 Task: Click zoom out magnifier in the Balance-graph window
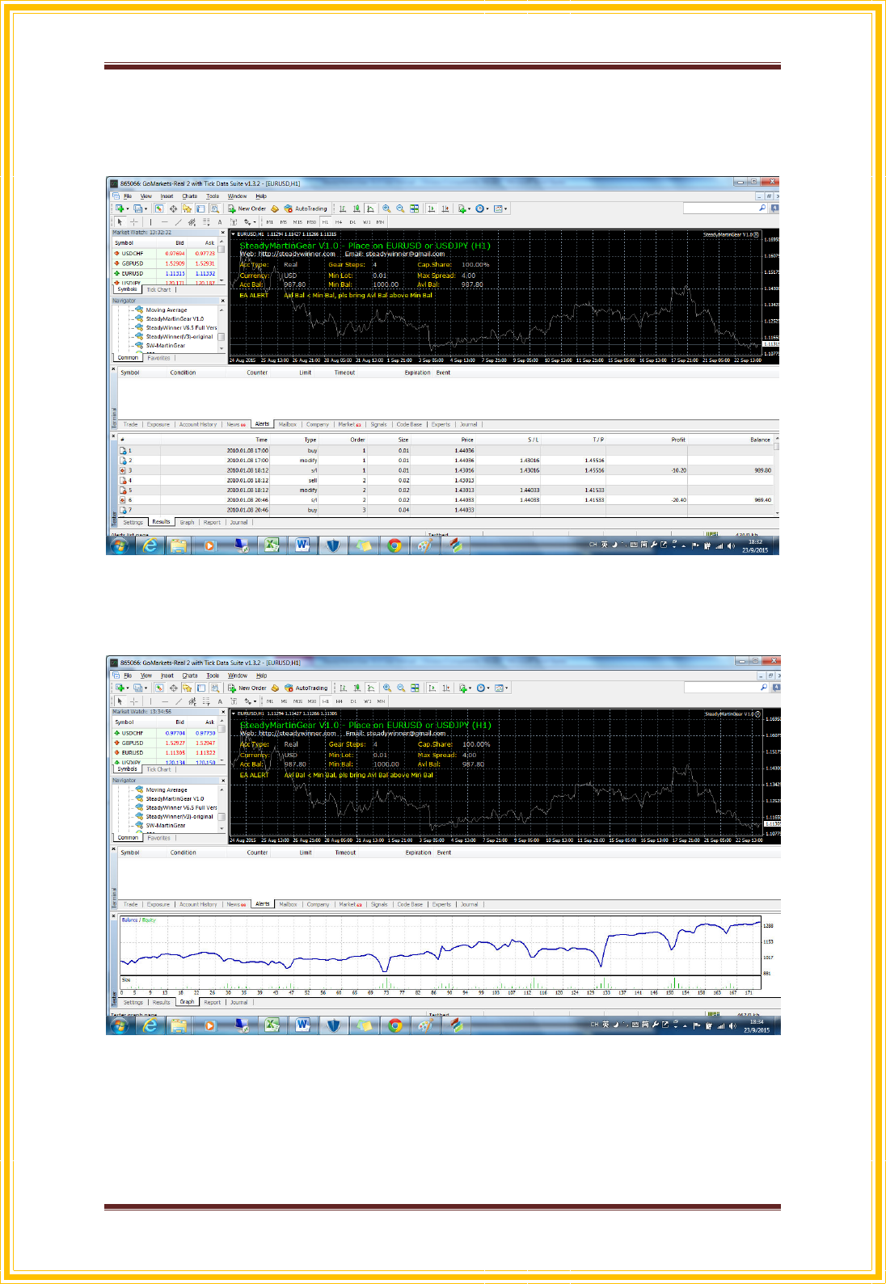point(401,688)
